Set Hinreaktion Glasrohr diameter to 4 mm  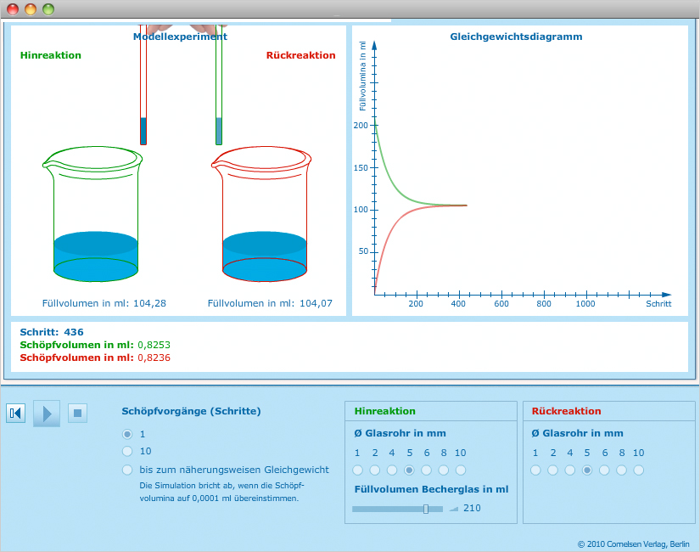(392, 470)
